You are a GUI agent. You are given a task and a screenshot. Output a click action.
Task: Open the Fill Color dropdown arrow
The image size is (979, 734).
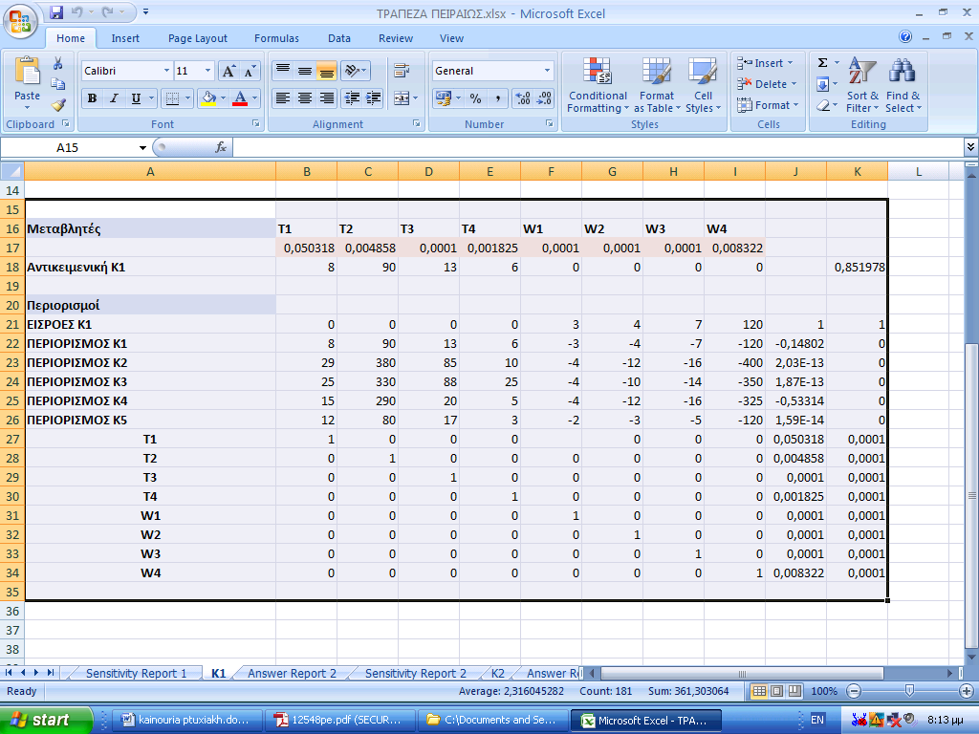coord(223,98)
